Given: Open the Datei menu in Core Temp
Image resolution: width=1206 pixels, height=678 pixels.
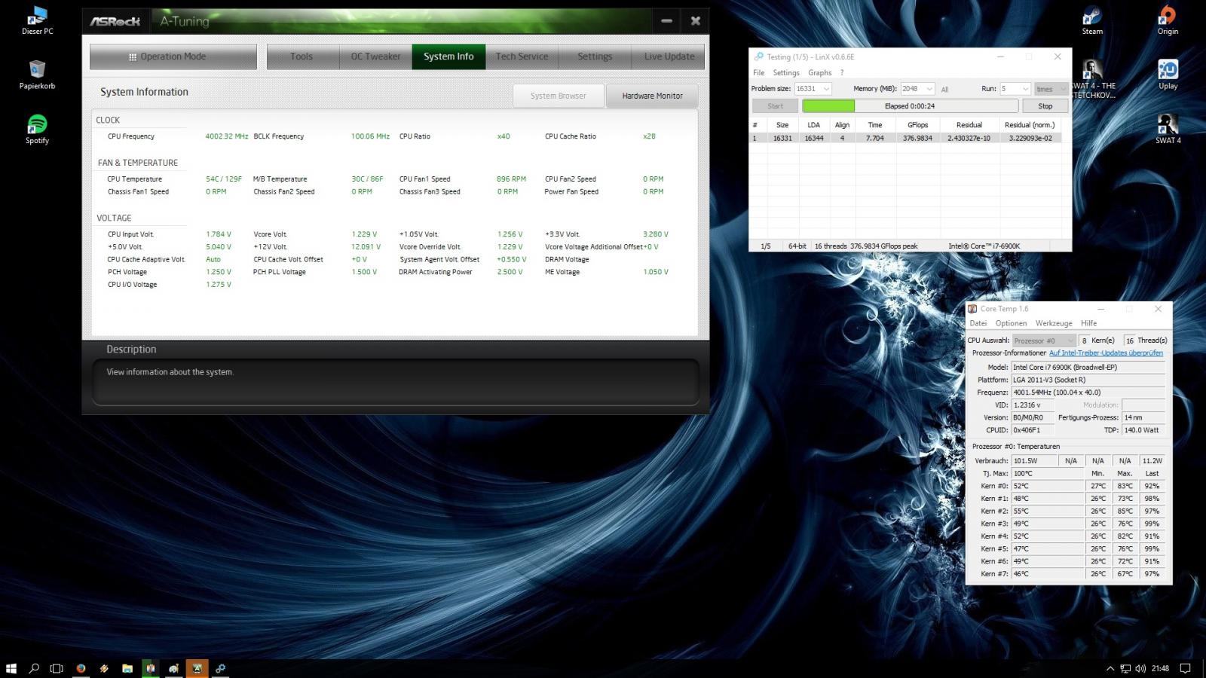Looking at the screenshot, I should [978, 323].
